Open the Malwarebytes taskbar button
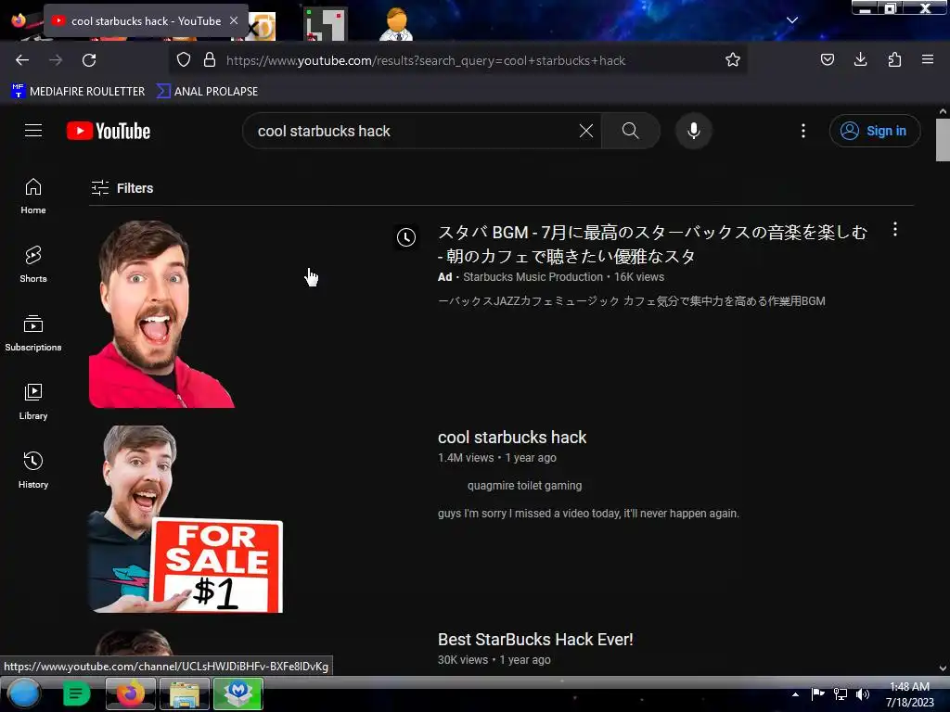This screenshot has width=950, height=712. (238, 693)
